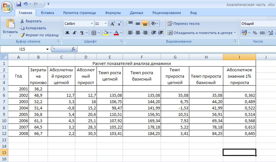Open Шрифт group dialog launcher
The width and height of the screenshot is (276, 162).
[x=121, y=41]
